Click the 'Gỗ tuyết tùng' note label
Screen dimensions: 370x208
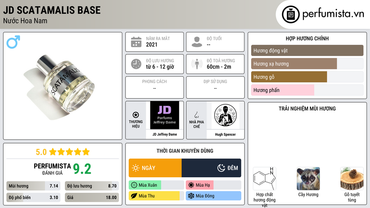coord(352,197)
